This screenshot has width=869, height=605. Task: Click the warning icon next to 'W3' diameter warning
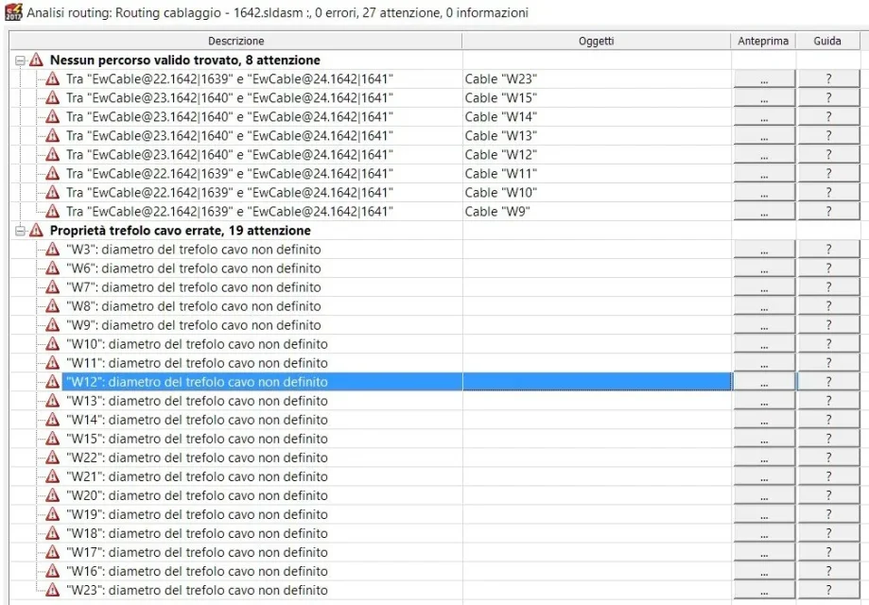(53, 250)
